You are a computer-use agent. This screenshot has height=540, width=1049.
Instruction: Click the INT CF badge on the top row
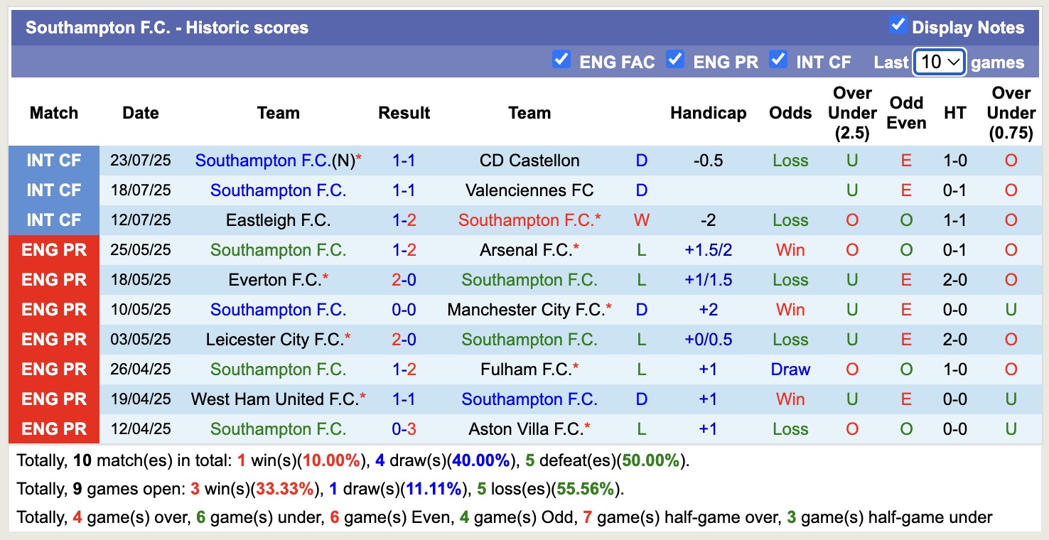point(54,161)
